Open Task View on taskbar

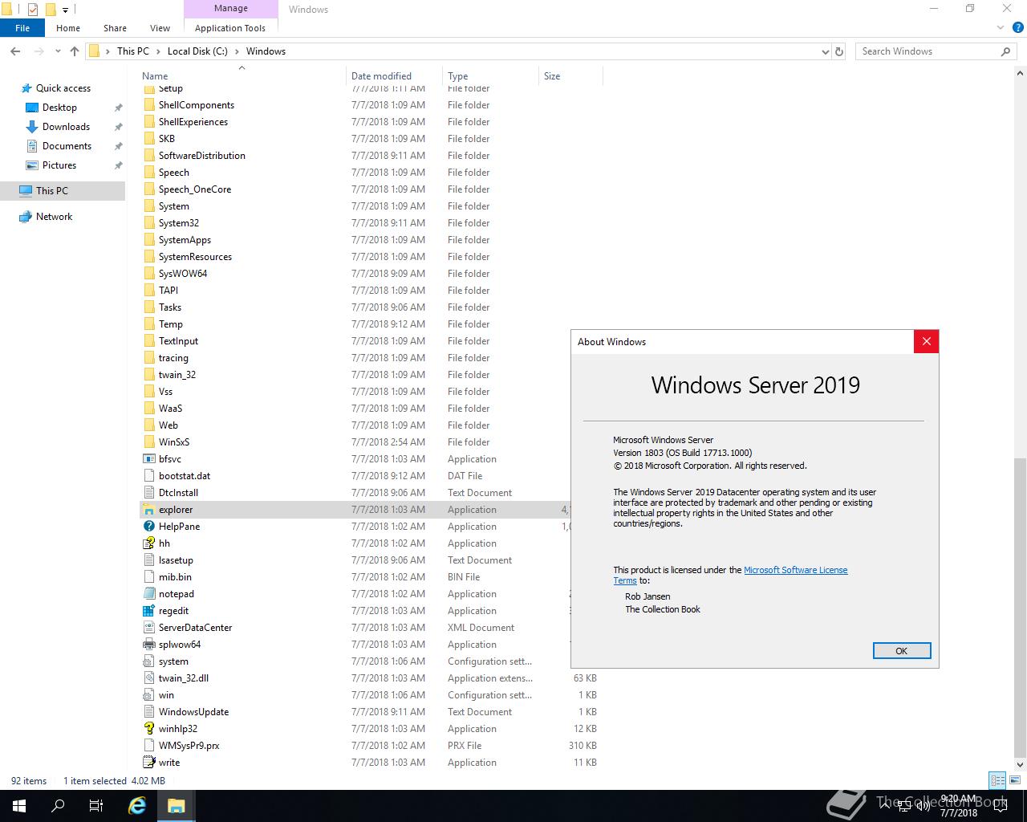click(x=96, y=806)
